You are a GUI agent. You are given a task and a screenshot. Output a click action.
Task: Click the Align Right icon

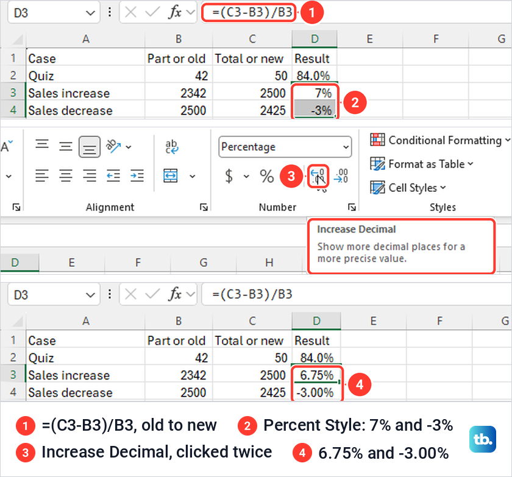[90, 176]
